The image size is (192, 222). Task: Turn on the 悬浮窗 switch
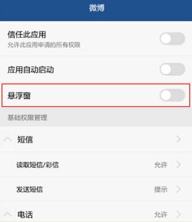pyautogui.click(x=172, y=95)
